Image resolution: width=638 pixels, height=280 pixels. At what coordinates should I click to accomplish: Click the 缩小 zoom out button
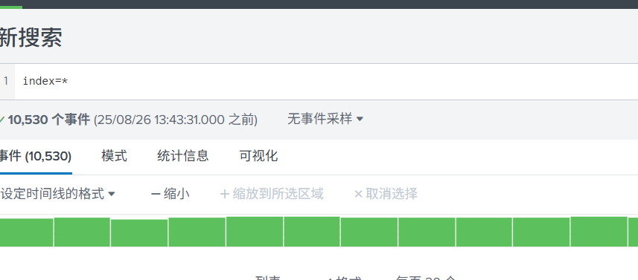click(x=170, y=194)
